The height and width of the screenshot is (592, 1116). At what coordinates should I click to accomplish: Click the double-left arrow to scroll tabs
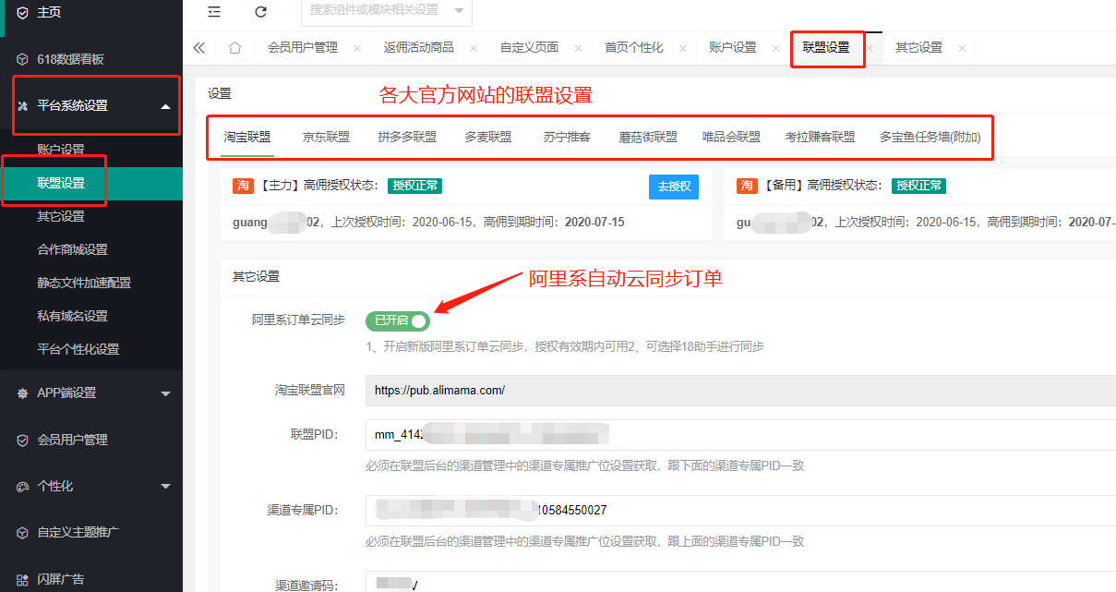(199, 48)
